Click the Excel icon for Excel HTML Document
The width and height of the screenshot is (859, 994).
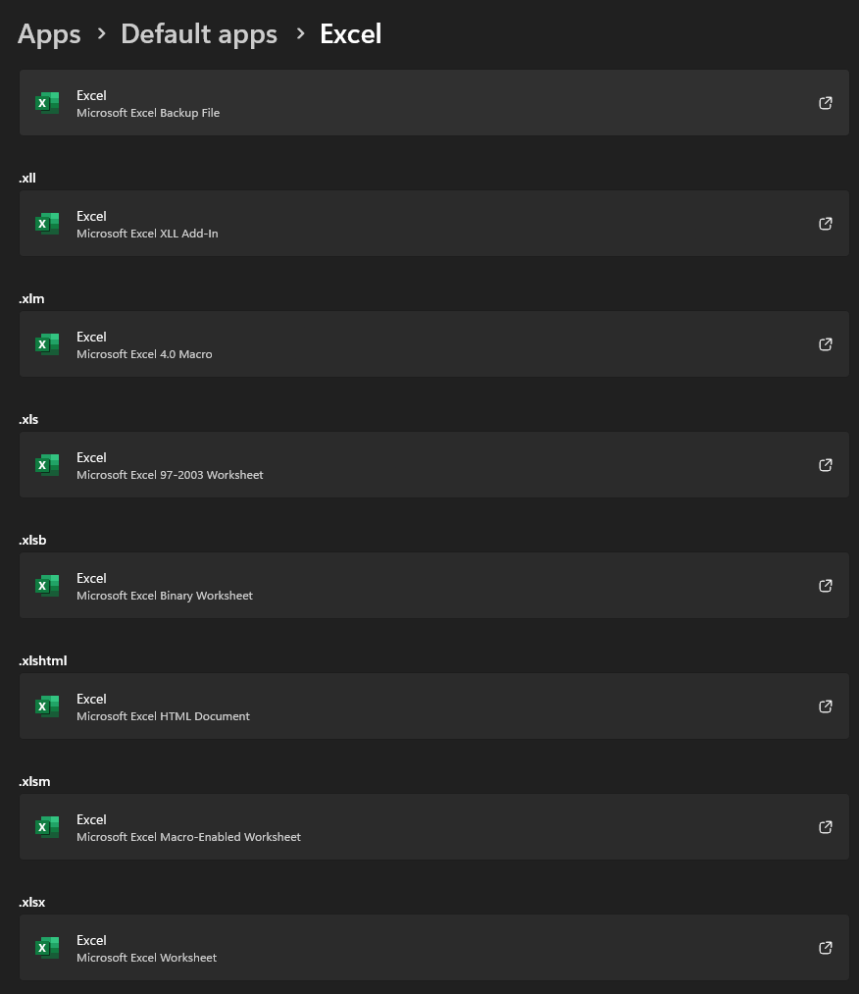point(47,706)
